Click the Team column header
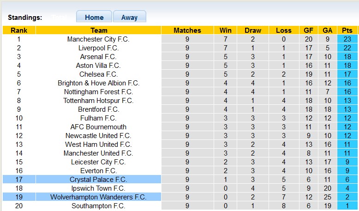359x211 pixels. [99, 30]
